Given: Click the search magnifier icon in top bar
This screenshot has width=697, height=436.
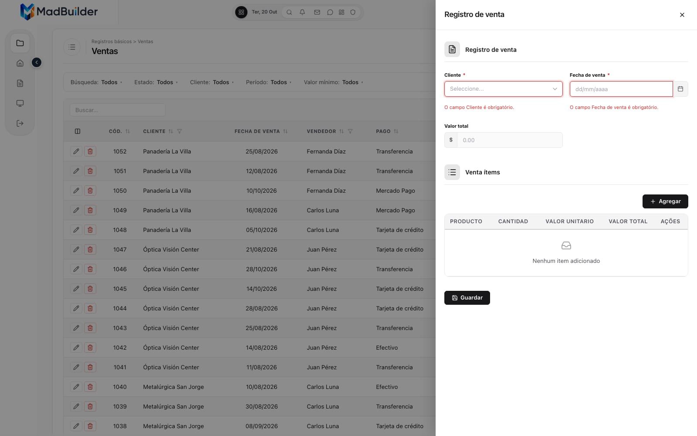Looking at the screenshot, I should click(289, 12).
